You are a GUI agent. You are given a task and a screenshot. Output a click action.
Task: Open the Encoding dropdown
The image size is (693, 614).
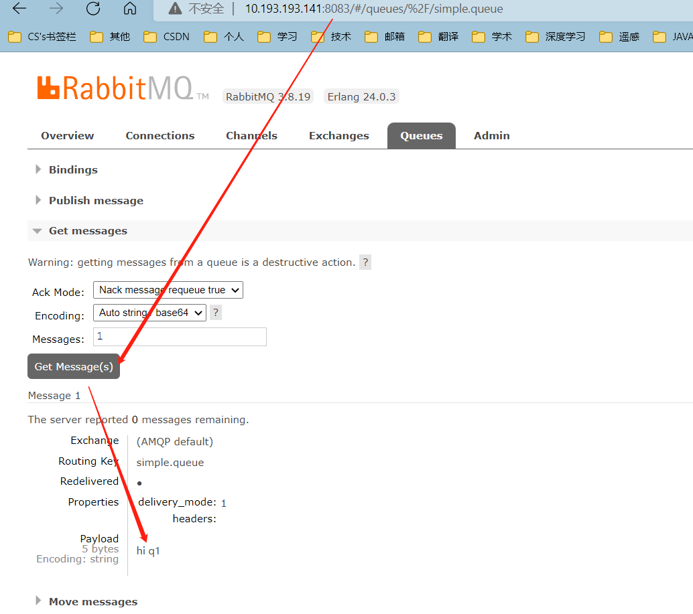(149, 313)
